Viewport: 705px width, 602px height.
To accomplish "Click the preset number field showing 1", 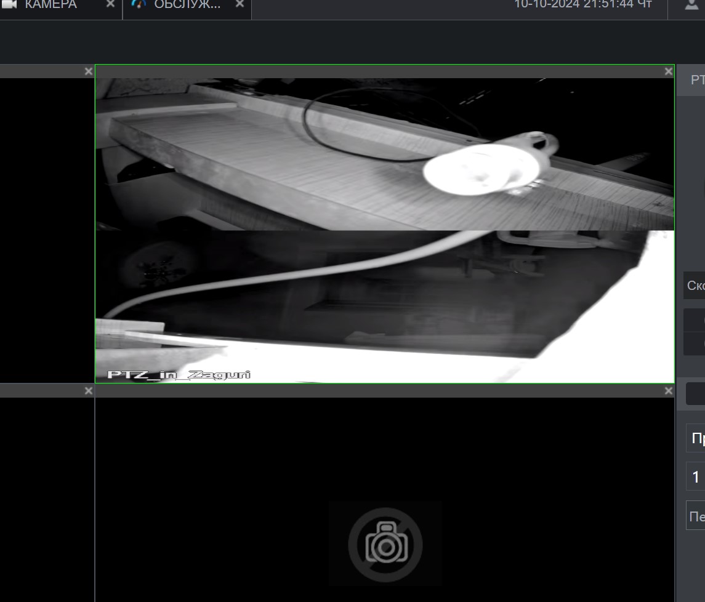I will (696, 477).
